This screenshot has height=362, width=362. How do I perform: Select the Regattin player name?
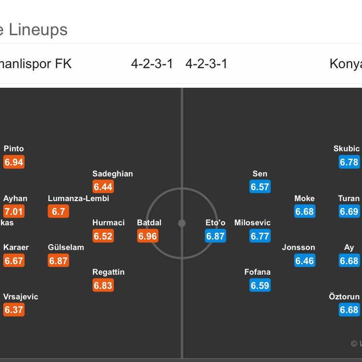coord(109,272)
